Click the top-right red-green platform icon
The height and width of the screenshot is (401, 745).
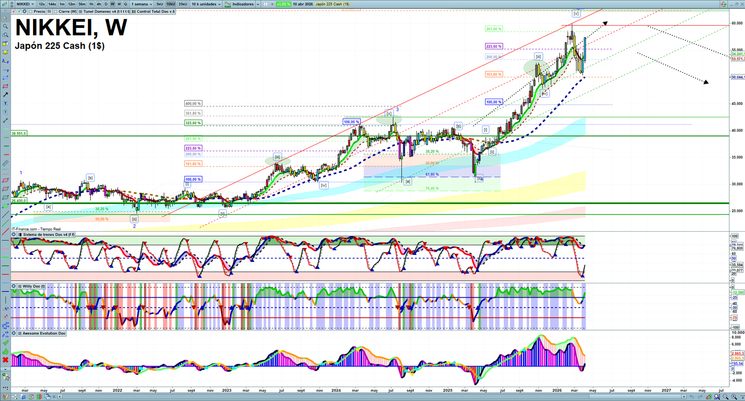pyautogui.click(x=723, y=4)
